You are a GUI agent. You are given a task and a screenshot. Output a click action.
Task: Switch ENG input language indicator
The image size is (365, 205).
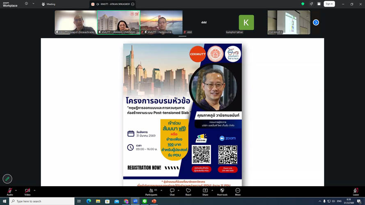click(x=339, y=201)
